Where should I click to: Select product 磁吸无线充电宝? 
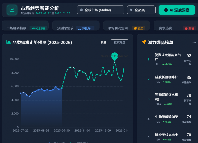167,135
